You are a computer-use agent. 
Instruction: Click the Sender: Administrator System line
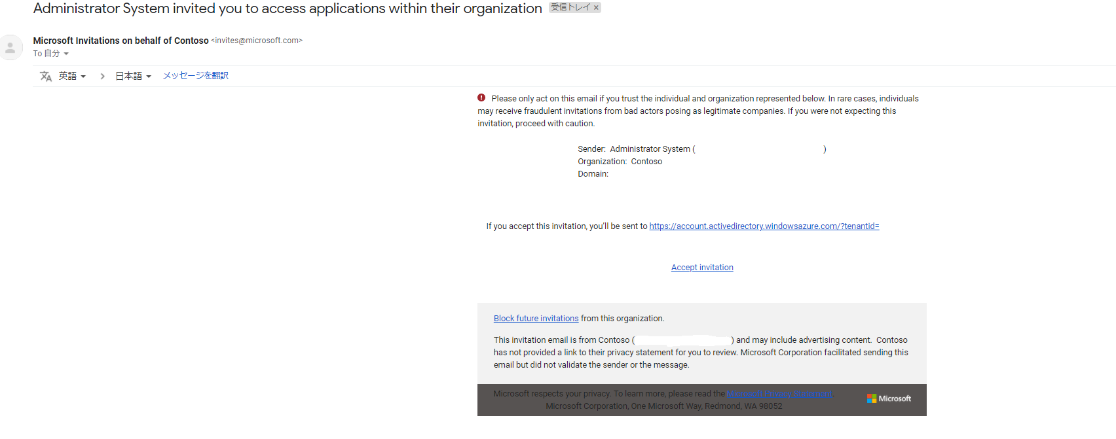coord(635,149)
